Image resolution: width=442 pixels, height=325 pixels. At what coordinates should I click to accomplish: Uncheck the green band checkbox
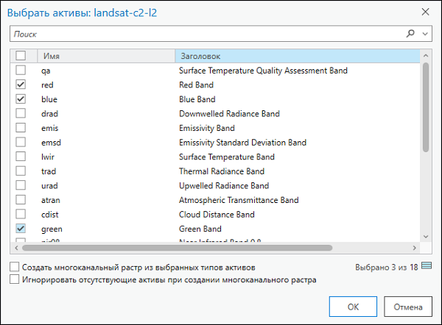[21, 229]
